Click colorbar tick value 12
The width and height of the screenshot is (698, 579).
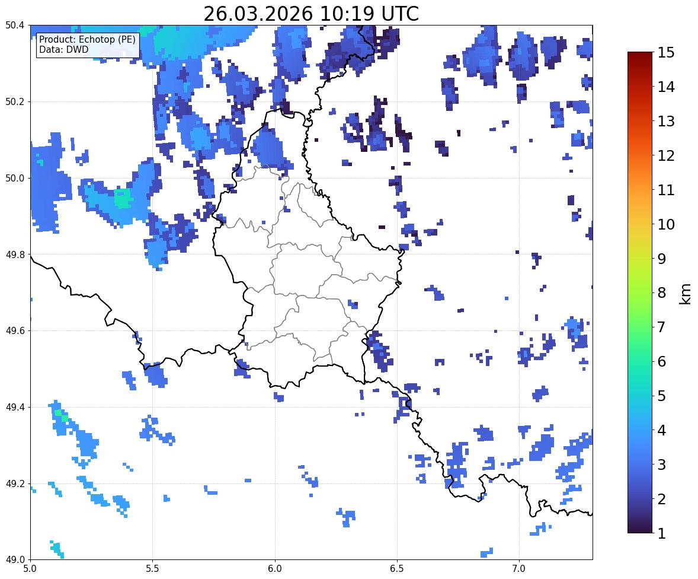tap(666, 155)
